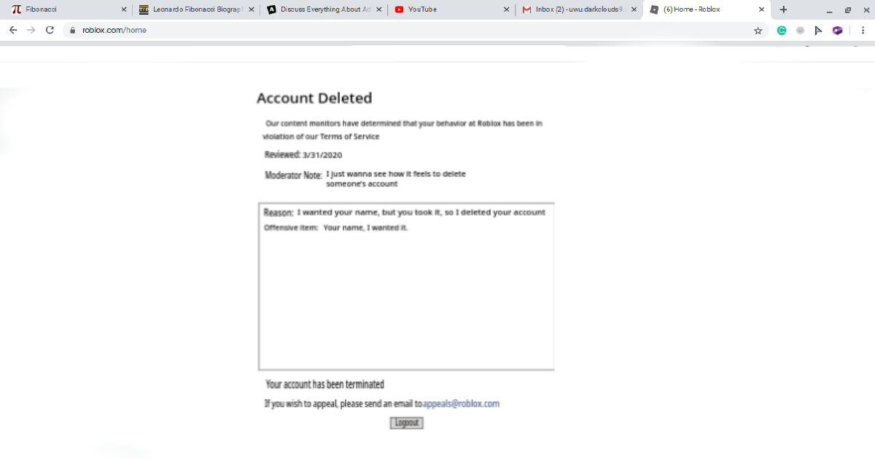This screenshot has height=459, width=875.
Task: Switch to the Gmail Inbox tab
Action: [580, 9]
